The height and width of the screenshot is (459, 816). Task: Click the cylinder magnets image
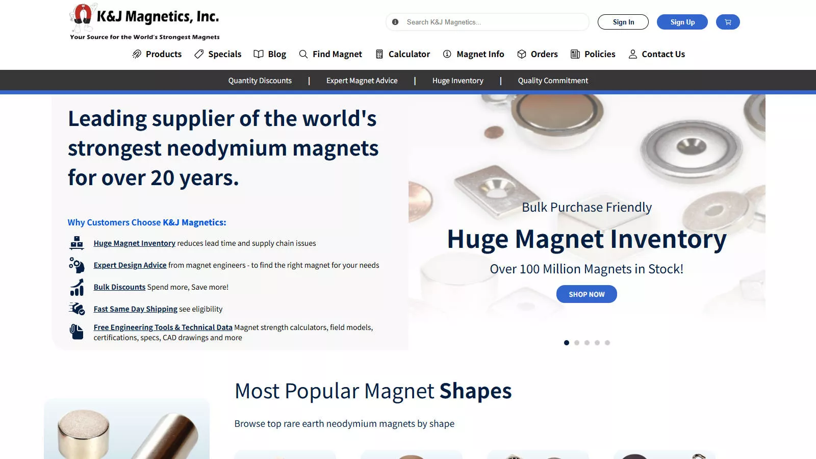126,429
